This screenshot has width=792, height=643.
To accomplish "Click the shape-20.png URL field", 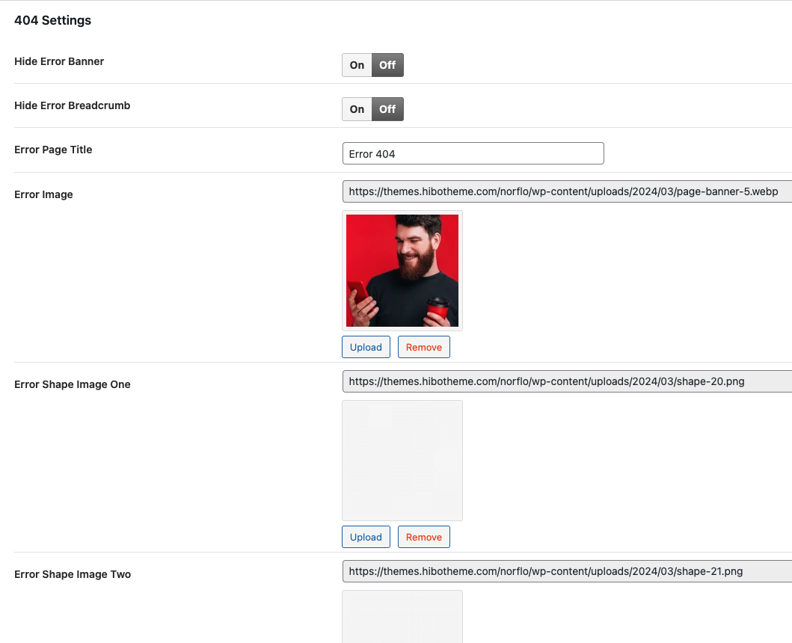I will [x=566, y=381].
